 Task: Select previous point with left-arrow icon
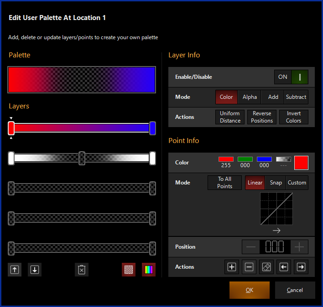click(x=284, y=267)
